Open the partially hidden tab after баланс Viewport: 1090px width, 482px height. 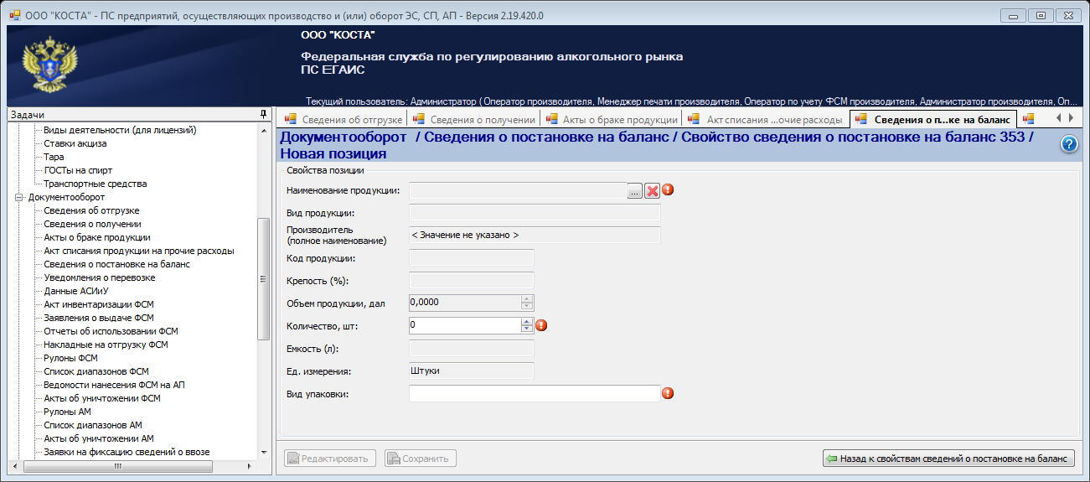[x=1029, y=119]
